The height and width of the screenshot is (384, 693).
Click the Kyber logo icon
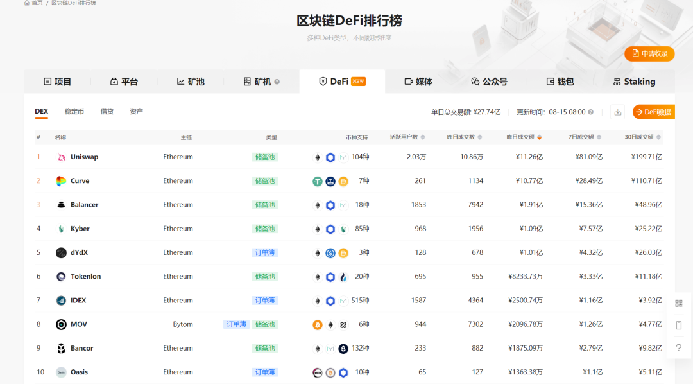pyautogui.click(x=61, y=229)
